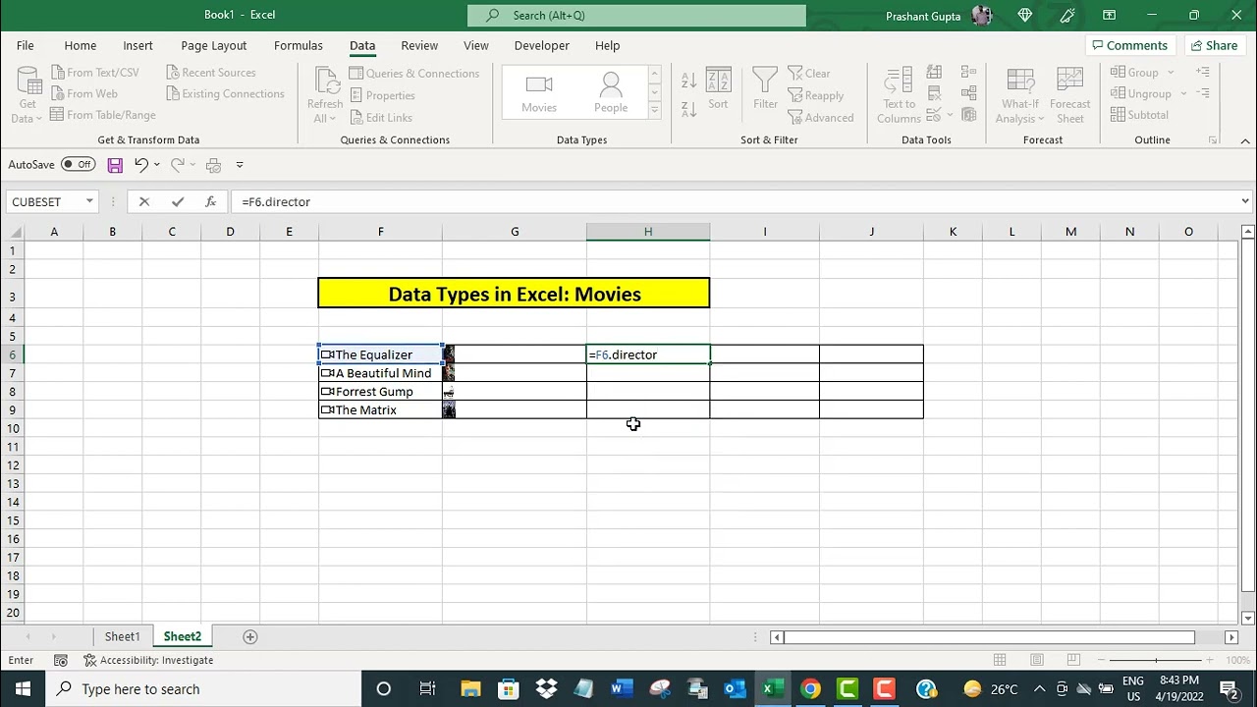1257x707 pixels.
Task: Open the Forecast Sheet tool
Action: [1069, 94]
